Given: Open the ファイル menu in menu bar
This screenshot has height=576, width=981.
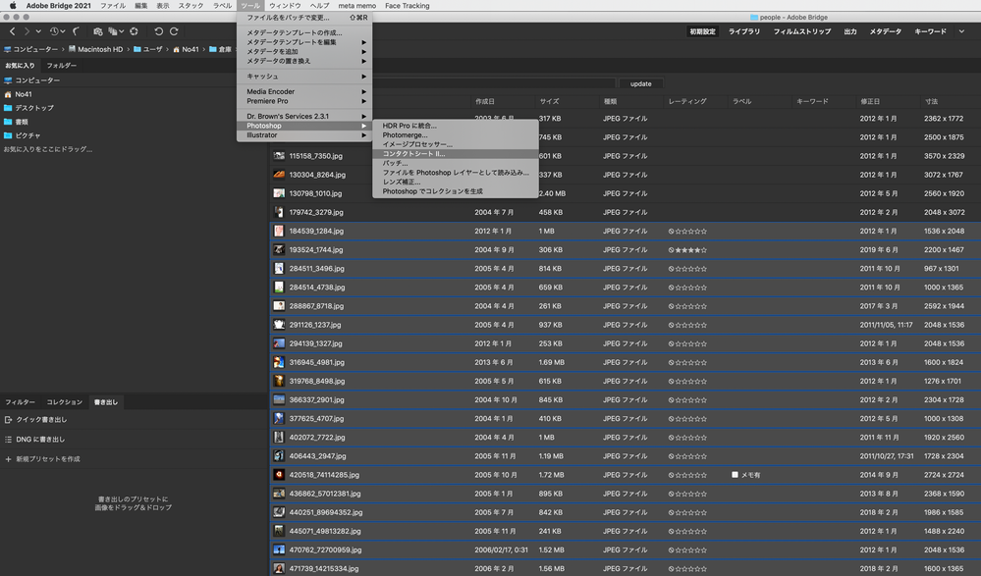Looking at the screenshot, I should [113, 6].
